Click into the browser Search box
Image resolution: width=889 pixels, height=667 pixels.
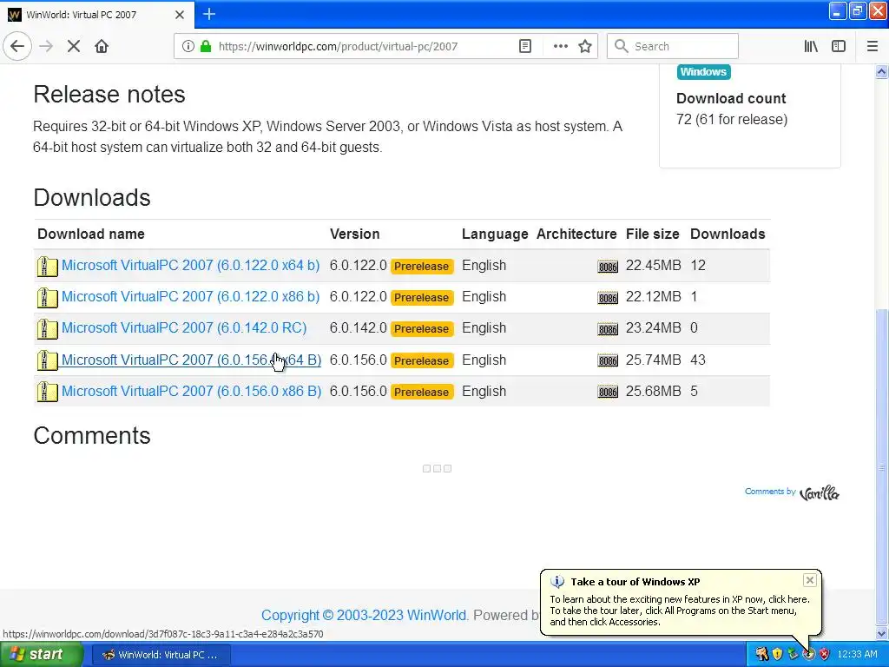coord(673,46)
